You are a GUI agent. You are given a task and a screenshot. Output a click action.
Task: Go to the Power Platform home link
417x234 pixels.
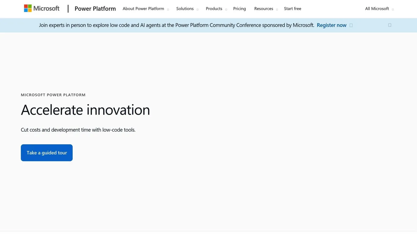(x=95, y=9)
